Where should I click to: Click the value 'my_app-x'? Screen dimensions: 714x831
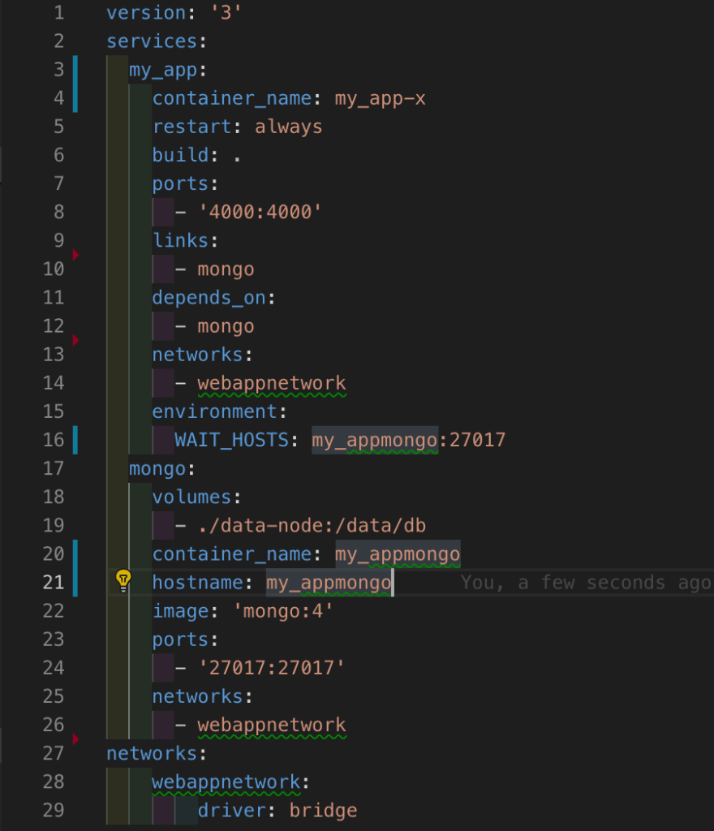tap(380, 99)
